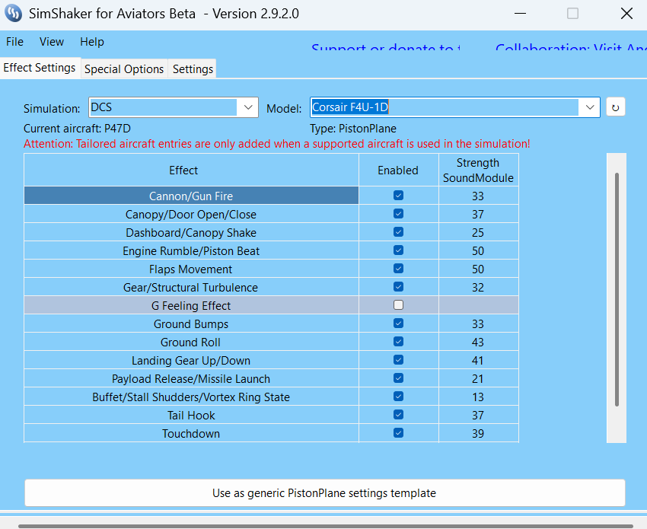Viewport: 647px width, 529px height.
Task: Open the View menu
Action: point(52,42)
